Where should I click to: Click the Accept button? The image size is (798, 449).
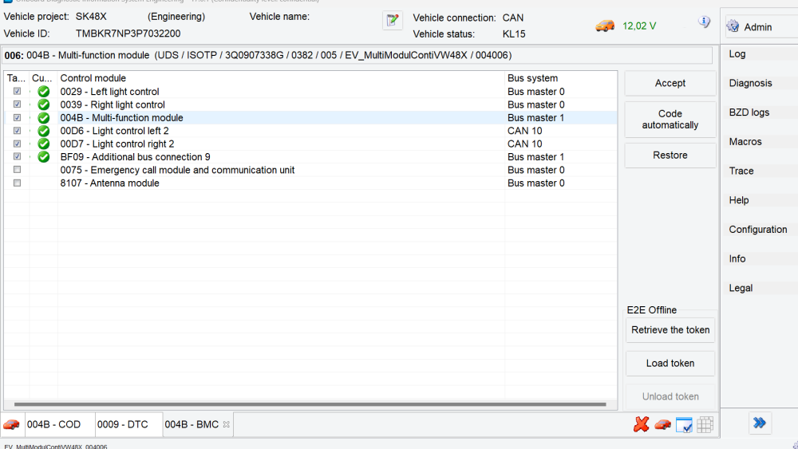(670, 84)
